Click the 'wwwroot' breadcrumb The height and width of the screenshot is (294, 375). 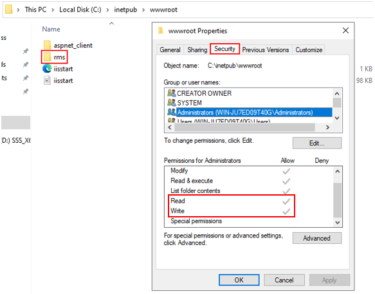163,10
